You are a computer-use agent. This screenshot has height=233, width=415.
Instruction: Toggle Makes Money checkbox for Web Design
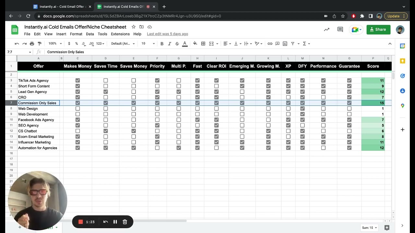click(77, 109)
